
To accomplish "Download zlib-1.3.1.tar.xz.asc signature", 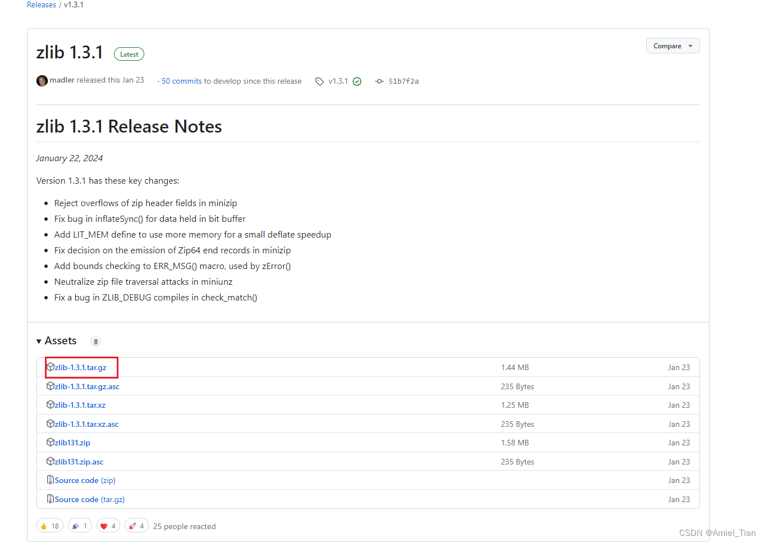I will 86,424.
